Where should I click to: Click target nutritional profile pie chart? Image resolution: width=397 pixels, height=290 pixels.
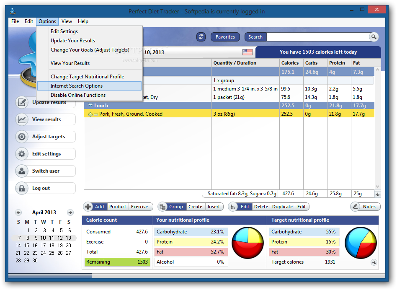point(361,243)
